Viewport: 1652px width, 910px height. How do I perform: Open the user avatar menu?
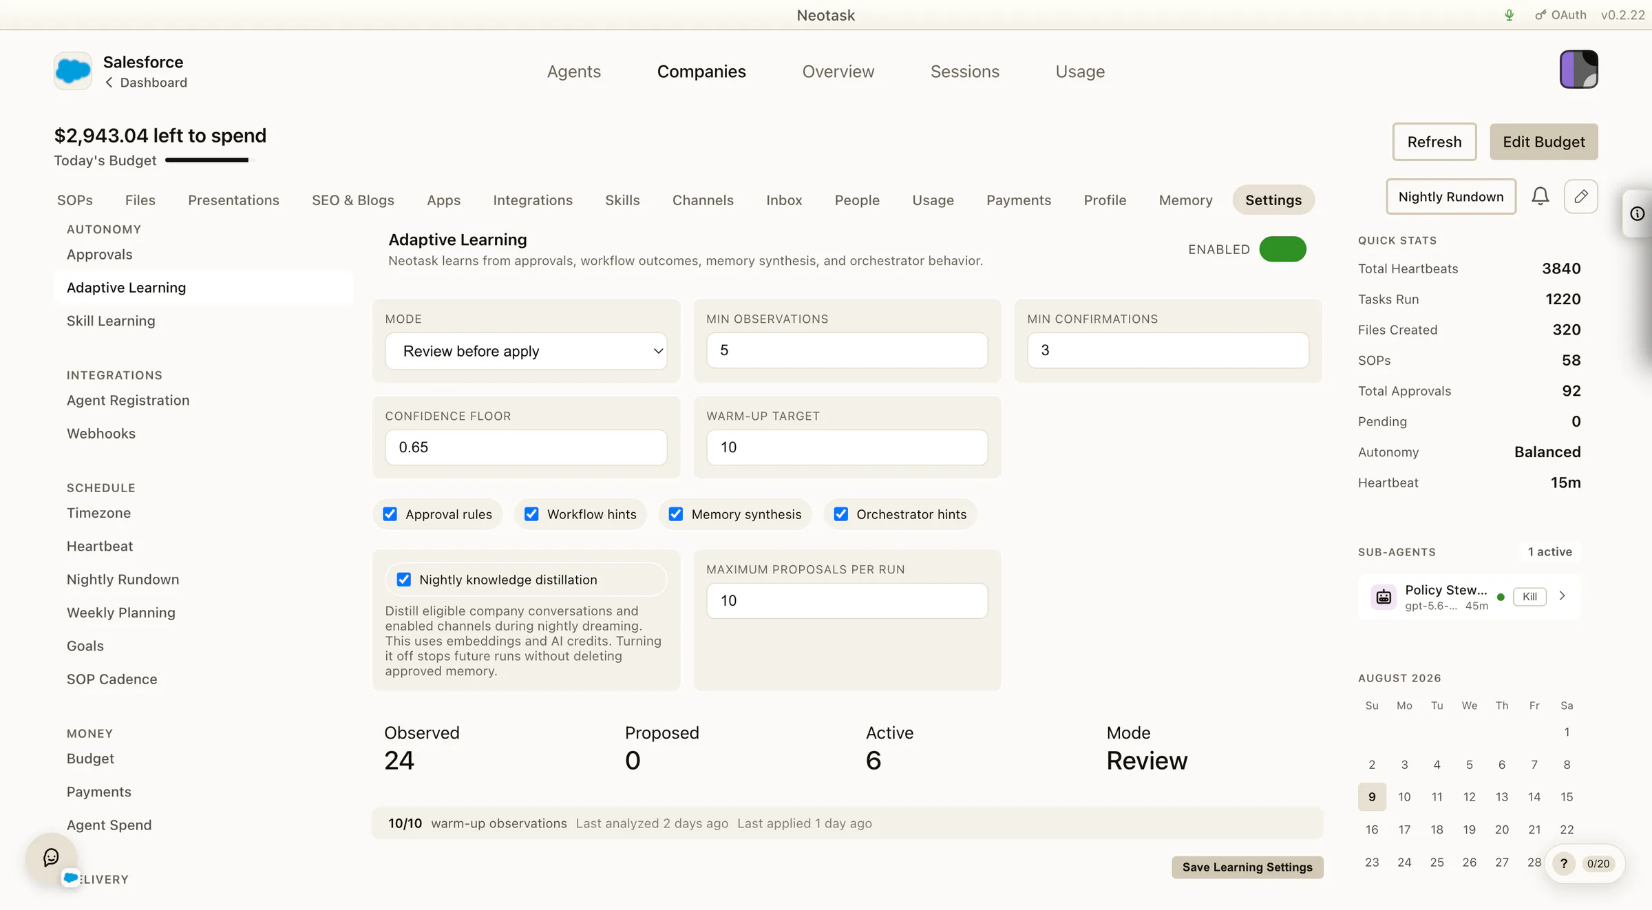(x=1579, y=70)
